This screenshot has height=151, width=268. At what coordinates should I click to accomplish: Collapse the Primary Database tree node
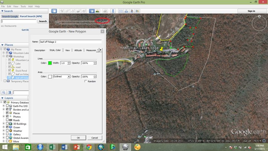click(1, 102)
